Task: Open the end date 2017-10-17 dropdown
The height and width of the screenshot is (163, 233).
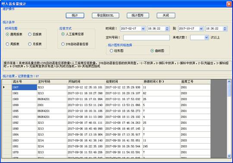Action: click(201, 28)
